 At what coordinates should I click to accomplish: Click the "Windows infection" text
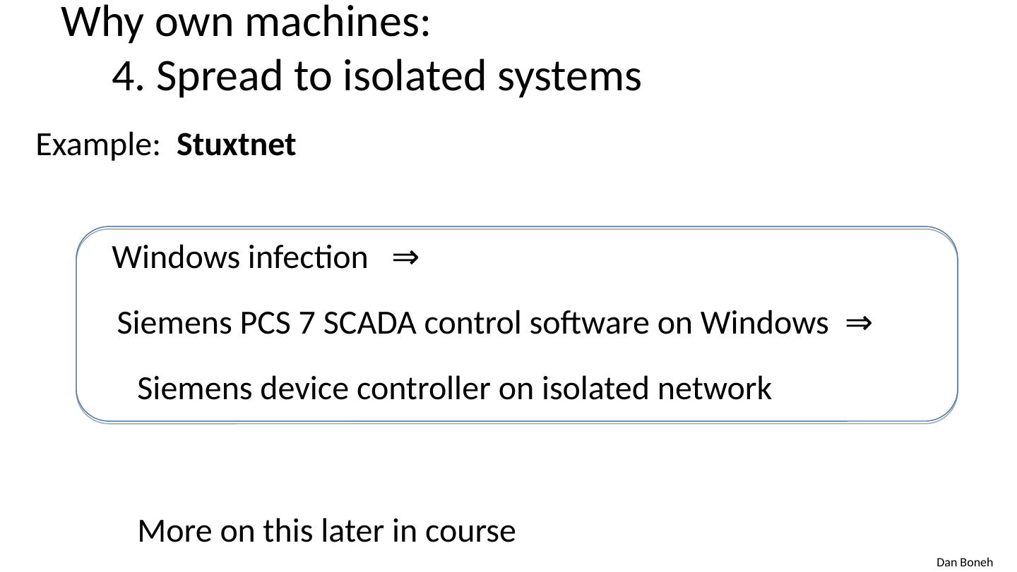[x=239, y=257]
